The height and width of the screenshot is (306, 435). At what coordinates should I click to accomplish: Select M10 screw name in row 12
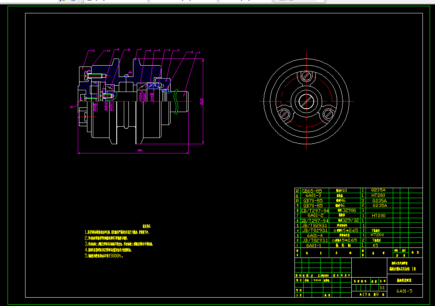pos(341,191)
